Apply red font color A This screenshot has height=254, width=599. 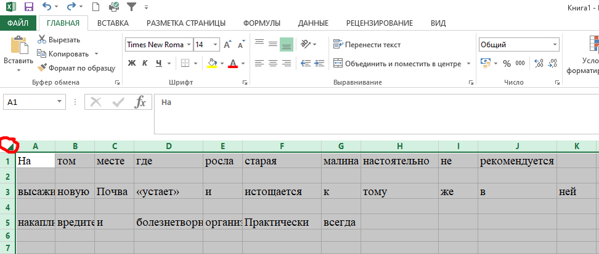(x=233, y=63)
